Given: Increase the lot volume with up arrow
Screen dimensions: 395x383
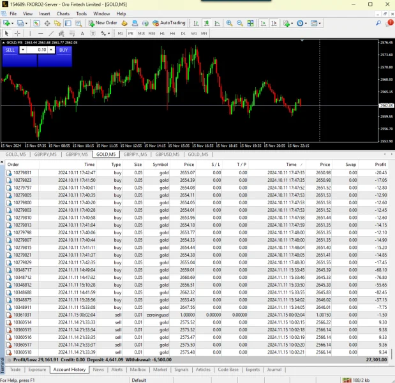Looking at the screenshot, I should tap(51, 49).
